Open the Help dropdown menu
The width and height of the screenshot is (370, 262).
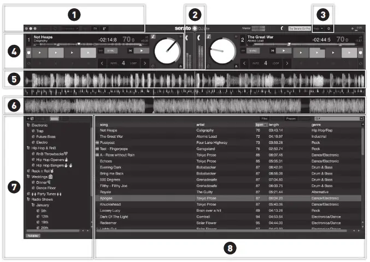(x=318, y=28)
